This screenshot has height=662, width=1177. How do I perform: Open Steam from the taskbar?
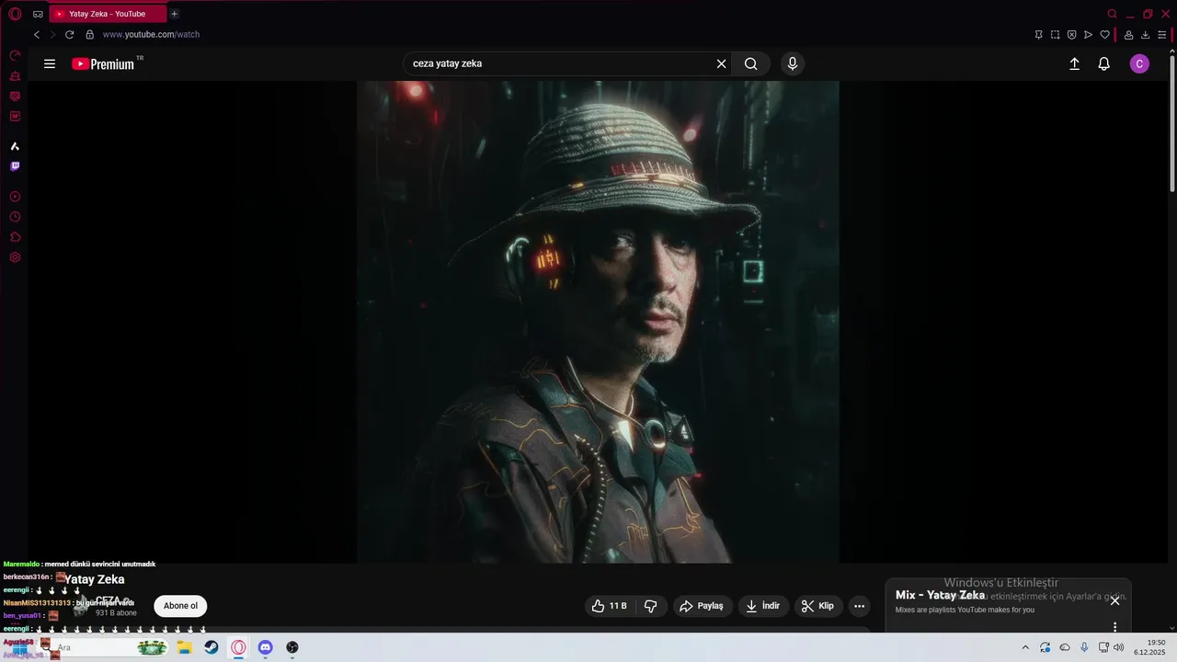[x=211, y=647]
